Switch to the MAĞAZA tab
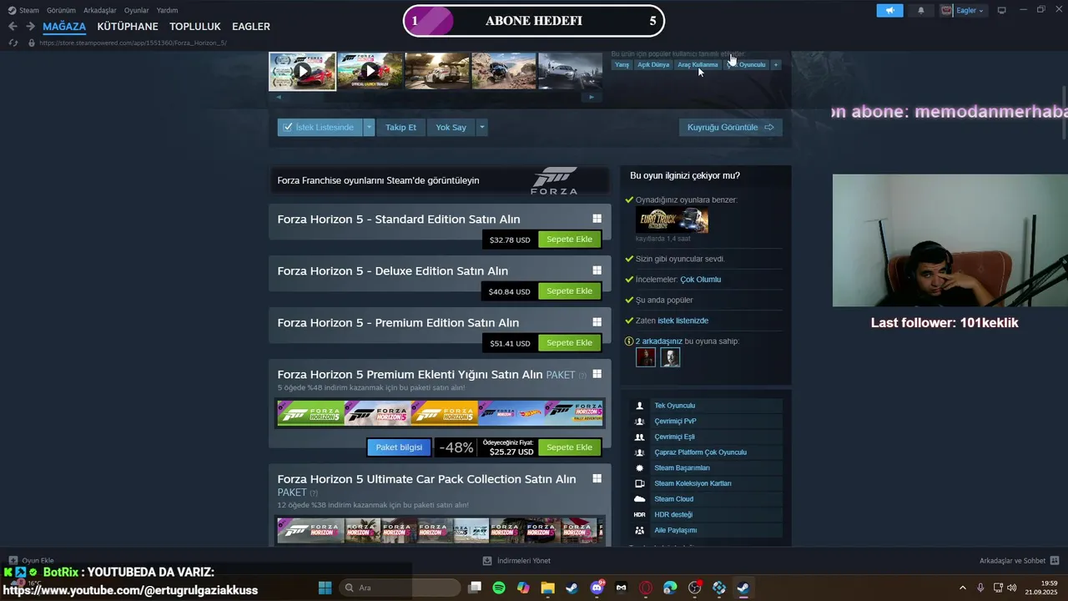 pyautogui.click(x=64, y=27)
